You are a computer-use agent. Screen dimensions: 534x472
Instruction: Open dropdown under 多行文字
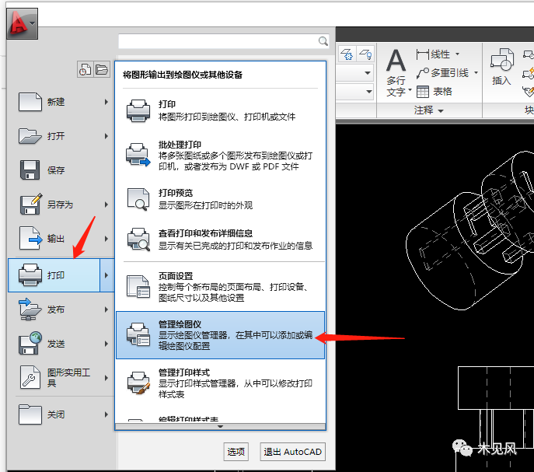[x=410, y=90]
